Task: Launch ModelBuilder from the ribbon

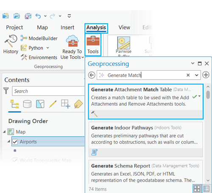Action: point(39,38)
